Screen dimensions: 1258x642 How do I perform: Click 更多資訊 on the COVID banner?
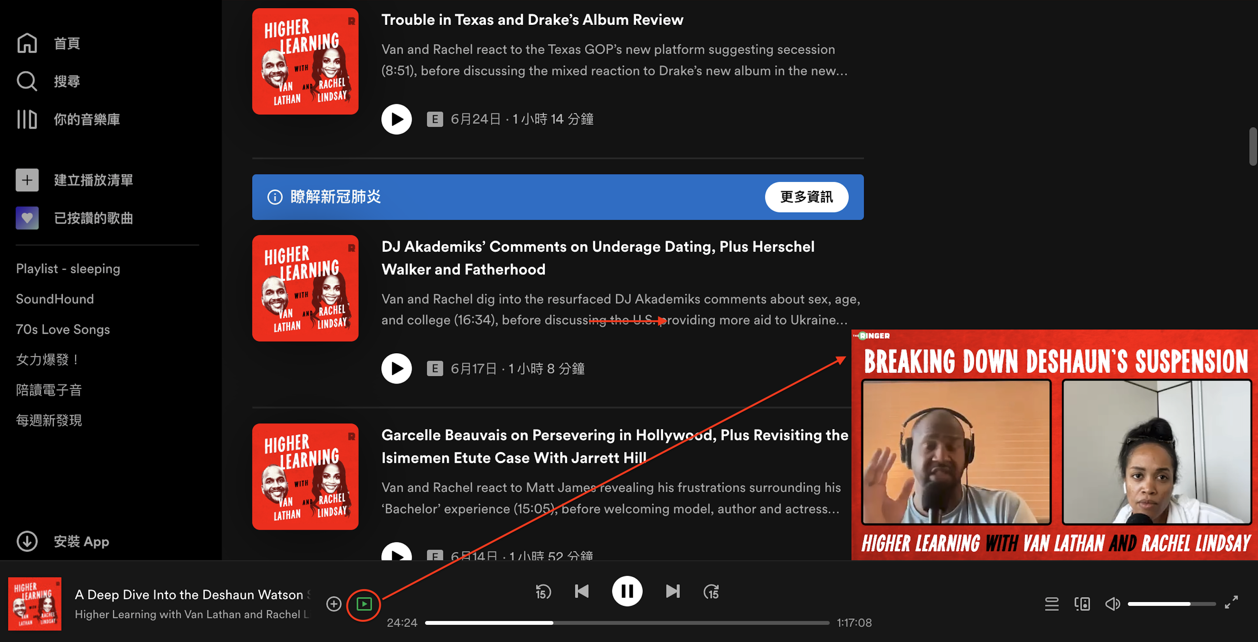tap(806, 197)
